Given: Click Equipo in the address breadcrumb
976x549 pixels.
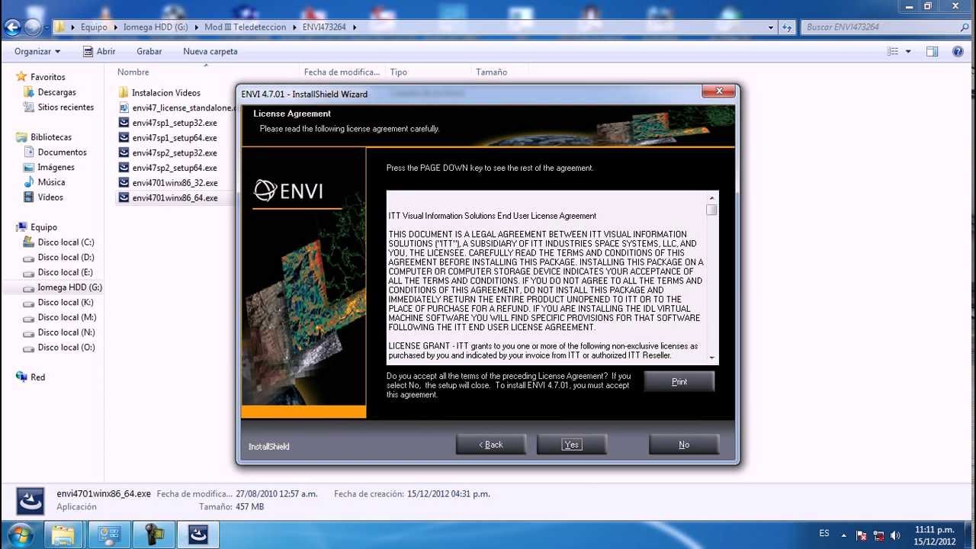Looking at the screenshot, I should 94,27.
